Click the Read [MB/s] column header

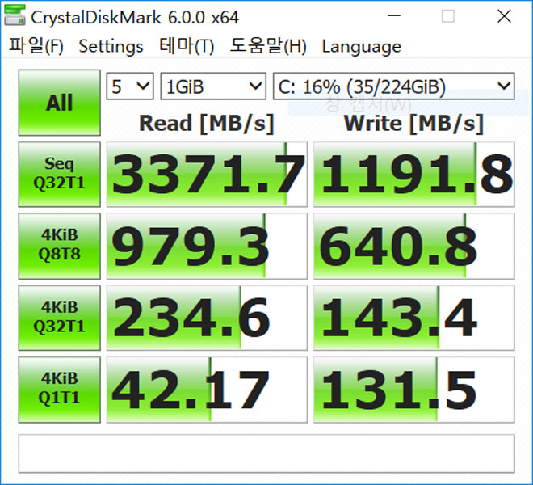click(x=206, y=123)
